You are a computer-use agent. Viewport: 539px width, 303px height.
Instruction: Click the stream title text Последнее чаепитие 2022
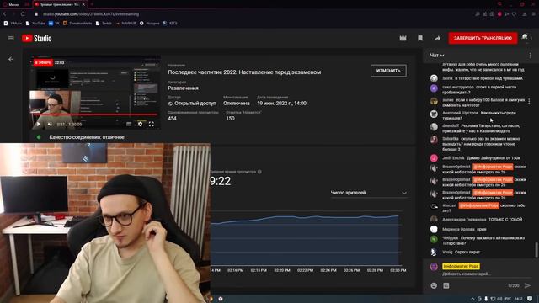click(244, 72)
